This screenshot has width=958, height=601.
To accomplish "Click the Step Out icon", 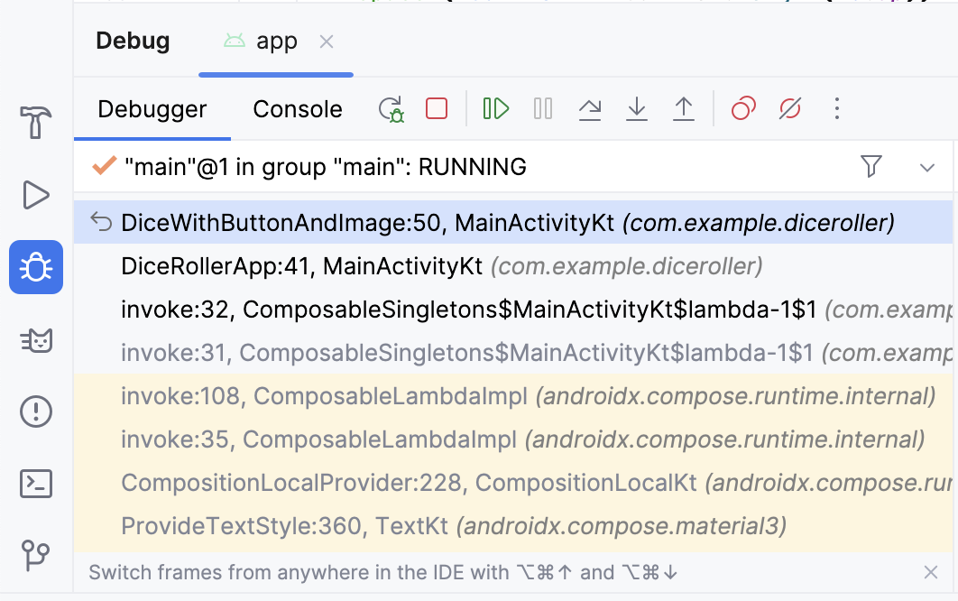I will click(x=684, y=109).
